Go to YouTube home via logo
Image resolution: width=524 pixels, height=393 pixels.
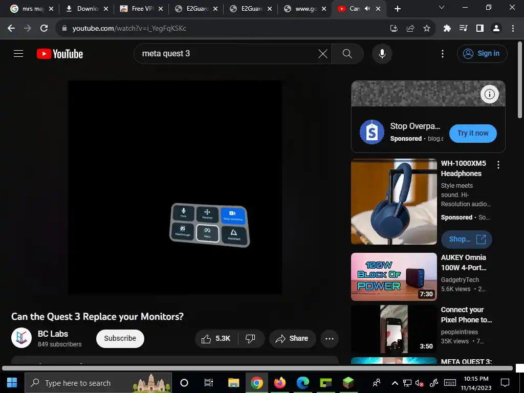pos(60,54)
